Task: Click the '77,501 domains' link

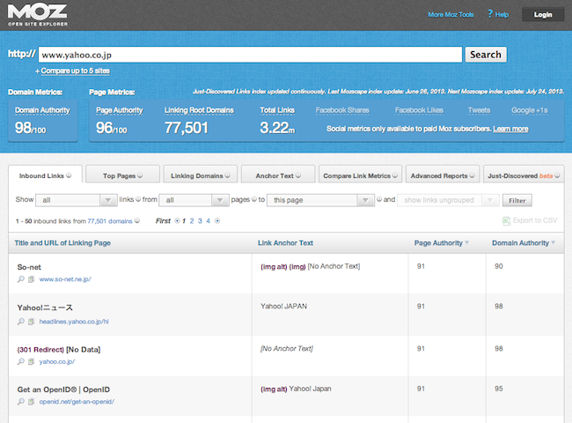Action: pyautogui.click(x=110, y=221)
